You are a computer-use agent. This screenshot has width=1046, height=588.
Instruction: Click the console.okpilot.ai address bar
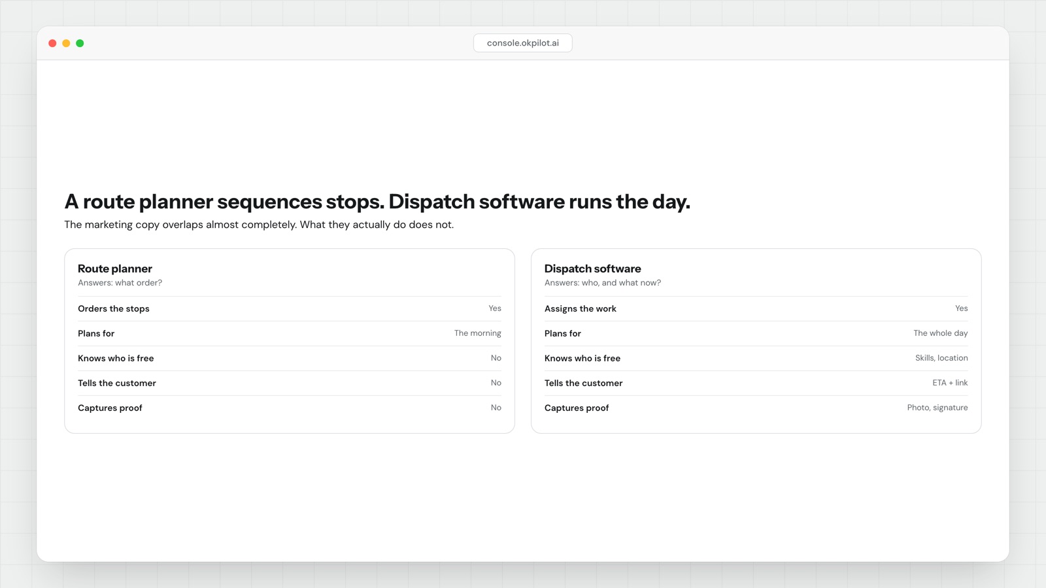(523, 43)
